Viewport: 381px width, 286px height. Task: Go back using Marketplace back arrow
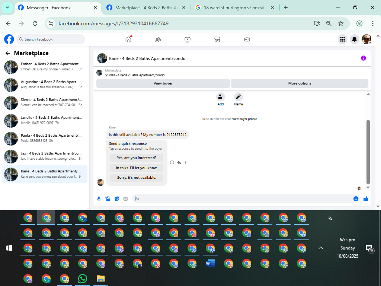point(8,53)
